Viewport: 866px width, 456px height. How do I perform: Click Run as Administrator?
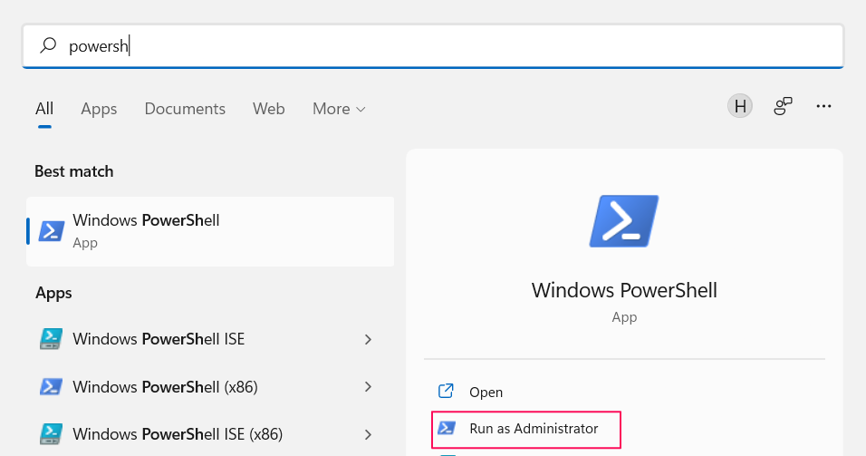click(533, 429)
